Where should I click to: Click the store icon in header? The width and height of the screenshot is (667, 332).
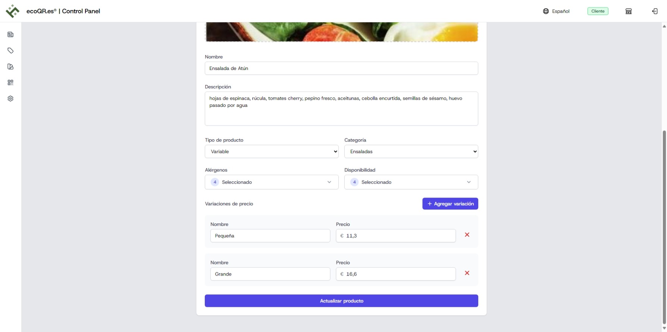click(629, 11)
